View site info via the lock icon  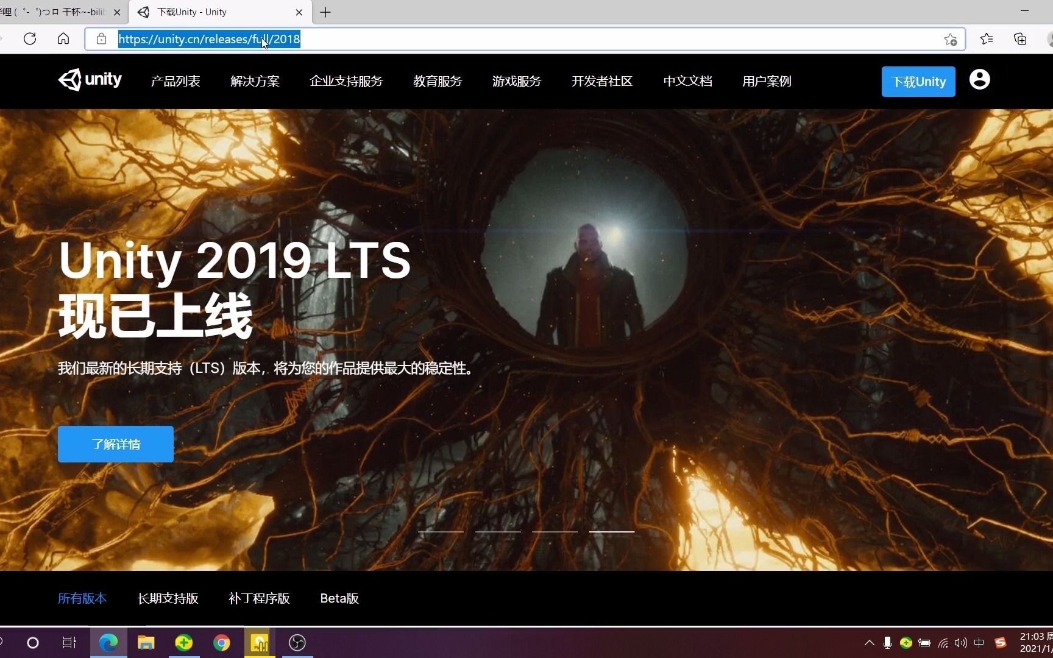[x=101, y=39]
